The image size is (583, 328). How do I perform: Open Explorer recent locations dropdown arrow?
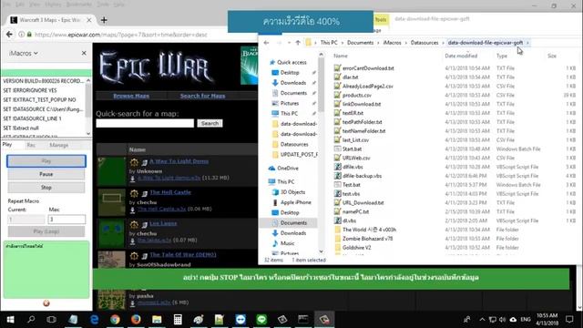[289, 43]
